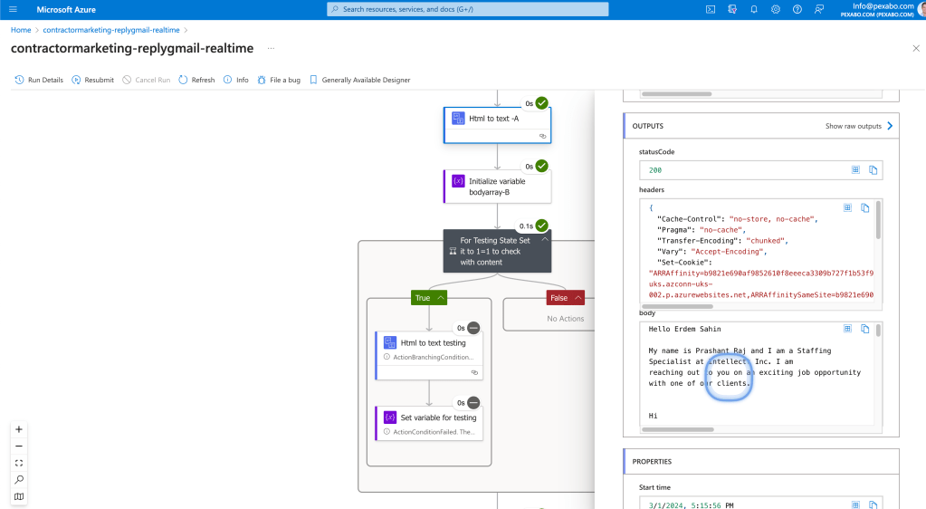Select the Html to text testing action
Screen dimensions: 926x509
429,355
